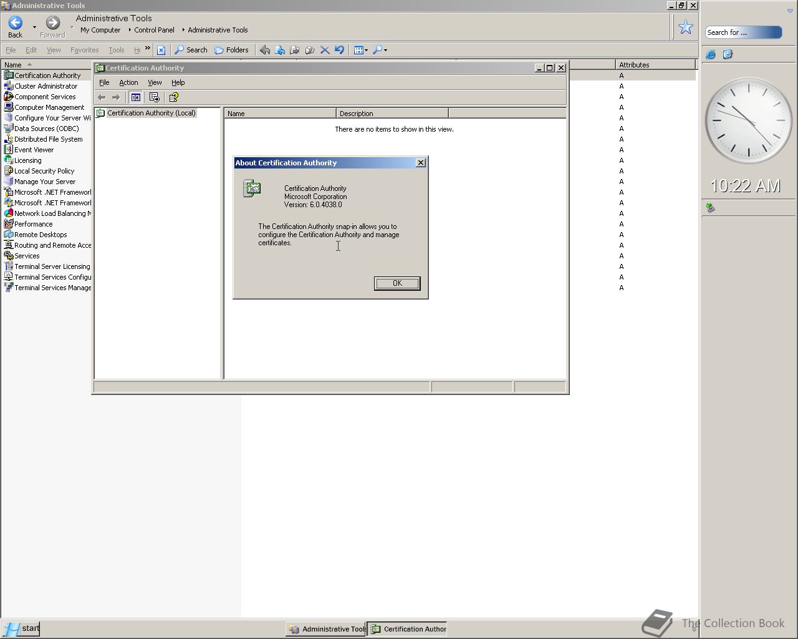Viewport: 798px width, 639px height.
Task: Click the Description column header
Action: pos(392,114)
